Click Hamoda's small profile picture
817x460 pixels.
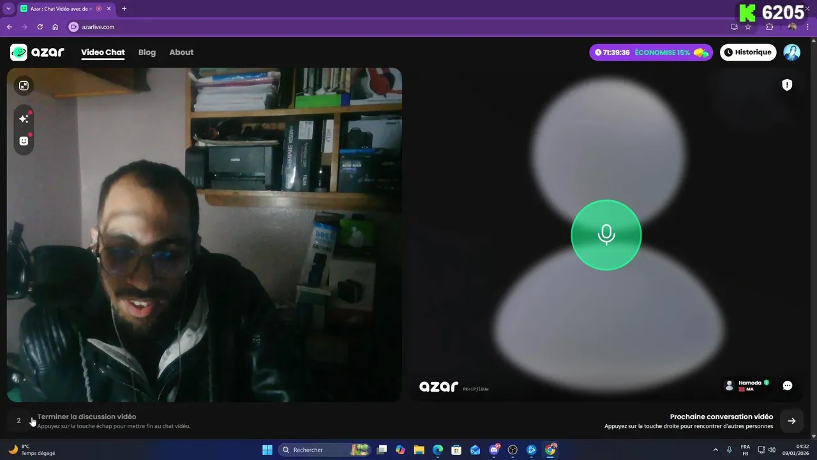[730, 385]
